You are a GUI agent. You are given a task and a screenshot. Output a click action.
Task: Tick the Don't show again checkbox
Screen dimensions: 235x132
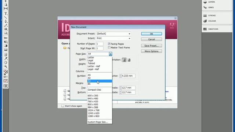pyautogui.click(x=63, y=106)
